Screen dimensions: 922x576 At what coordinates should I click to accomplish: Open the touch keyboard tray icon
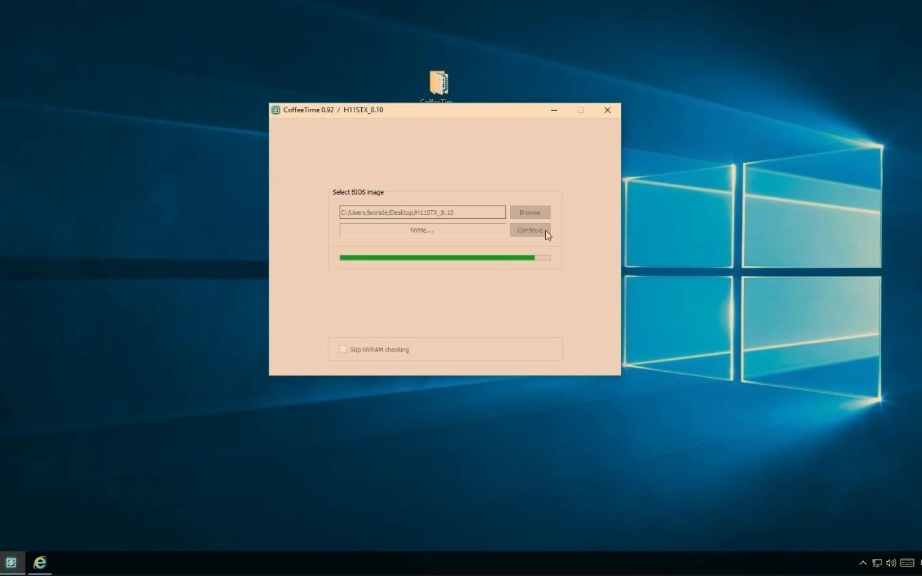point(907,562)
